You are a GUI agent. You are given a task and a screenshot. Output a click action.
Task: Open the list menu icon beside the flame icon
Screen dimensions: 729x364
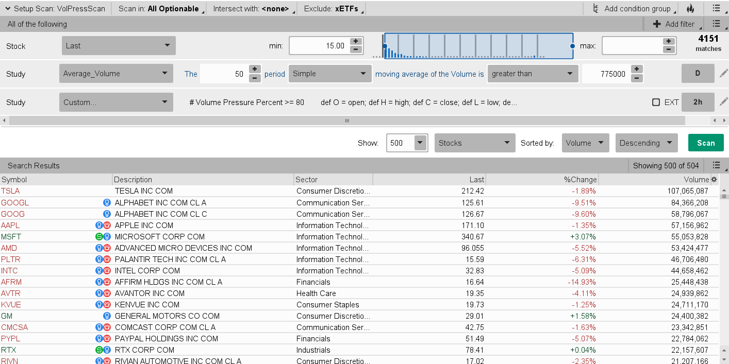tap(716, 9)
